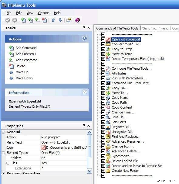
Task: Click the Change Icon printer-like icon
Action: pos(108,146)
